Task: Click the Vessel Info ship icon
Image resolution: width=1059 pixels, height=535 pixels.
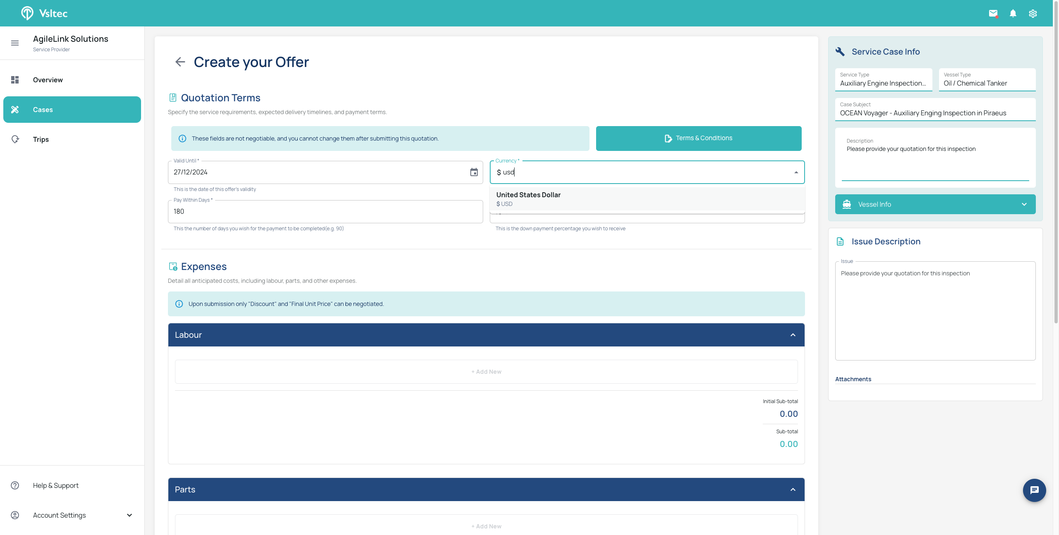Action: click(x=847, y=204)
